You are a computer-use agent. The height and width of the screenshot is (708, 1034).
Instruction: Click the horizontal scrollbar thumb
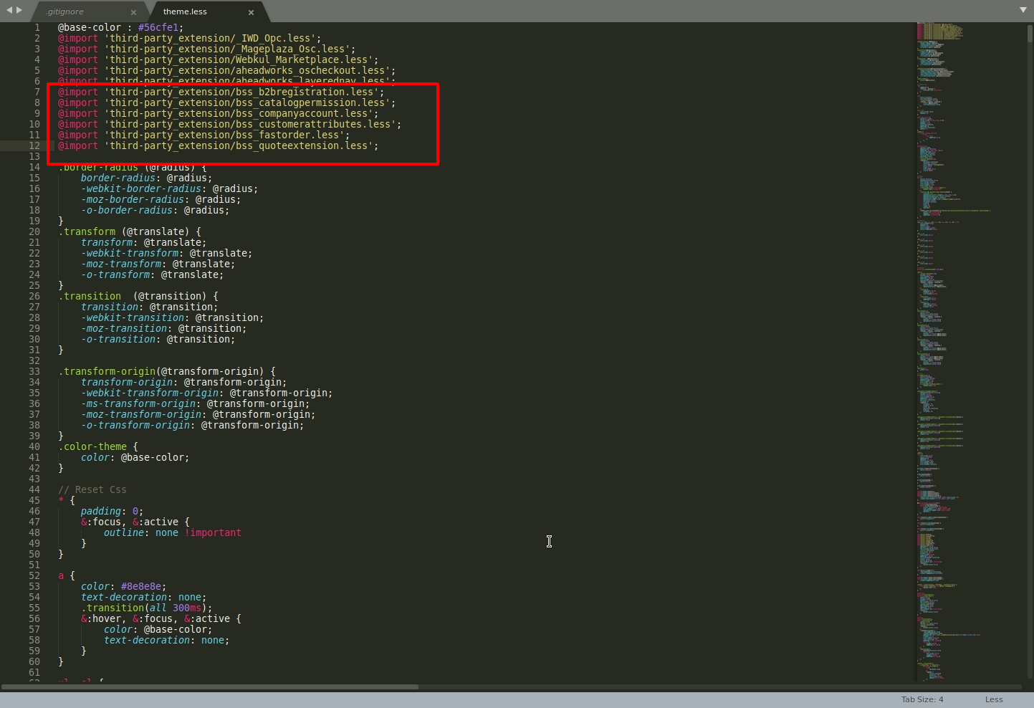click(x=210, y=687)
